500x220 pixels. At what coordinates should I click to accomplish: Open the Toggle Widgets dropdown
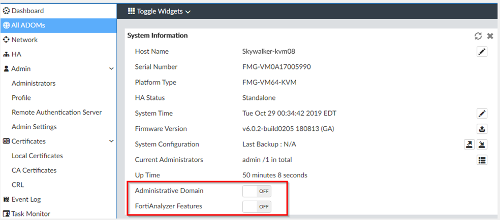(x=159, y=11)
